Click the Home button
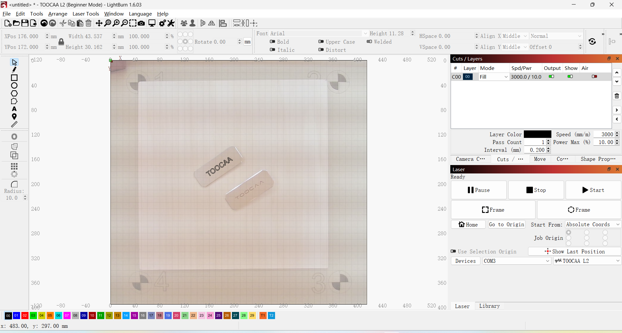The image size is (622, 333). tap(468, 225)
